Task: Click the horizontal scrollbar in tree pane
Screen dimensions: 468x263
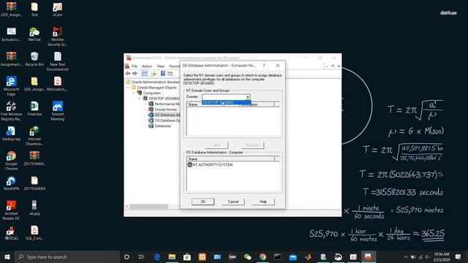Action: click(148, 206)
